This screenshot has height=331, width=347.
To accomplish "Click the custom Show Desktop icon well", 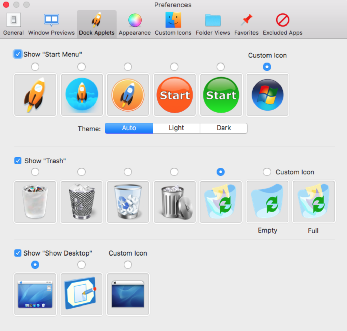I will [128, 294].
